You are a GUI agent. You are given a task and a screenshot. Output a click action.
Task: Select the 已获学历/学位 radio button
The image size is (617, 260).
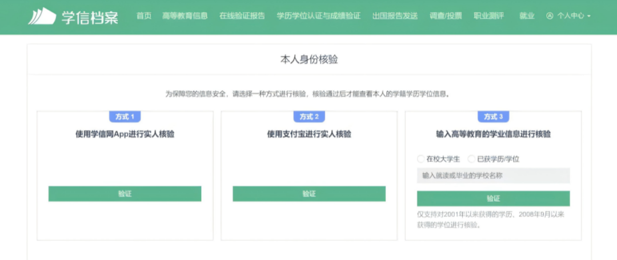[471, 159]
